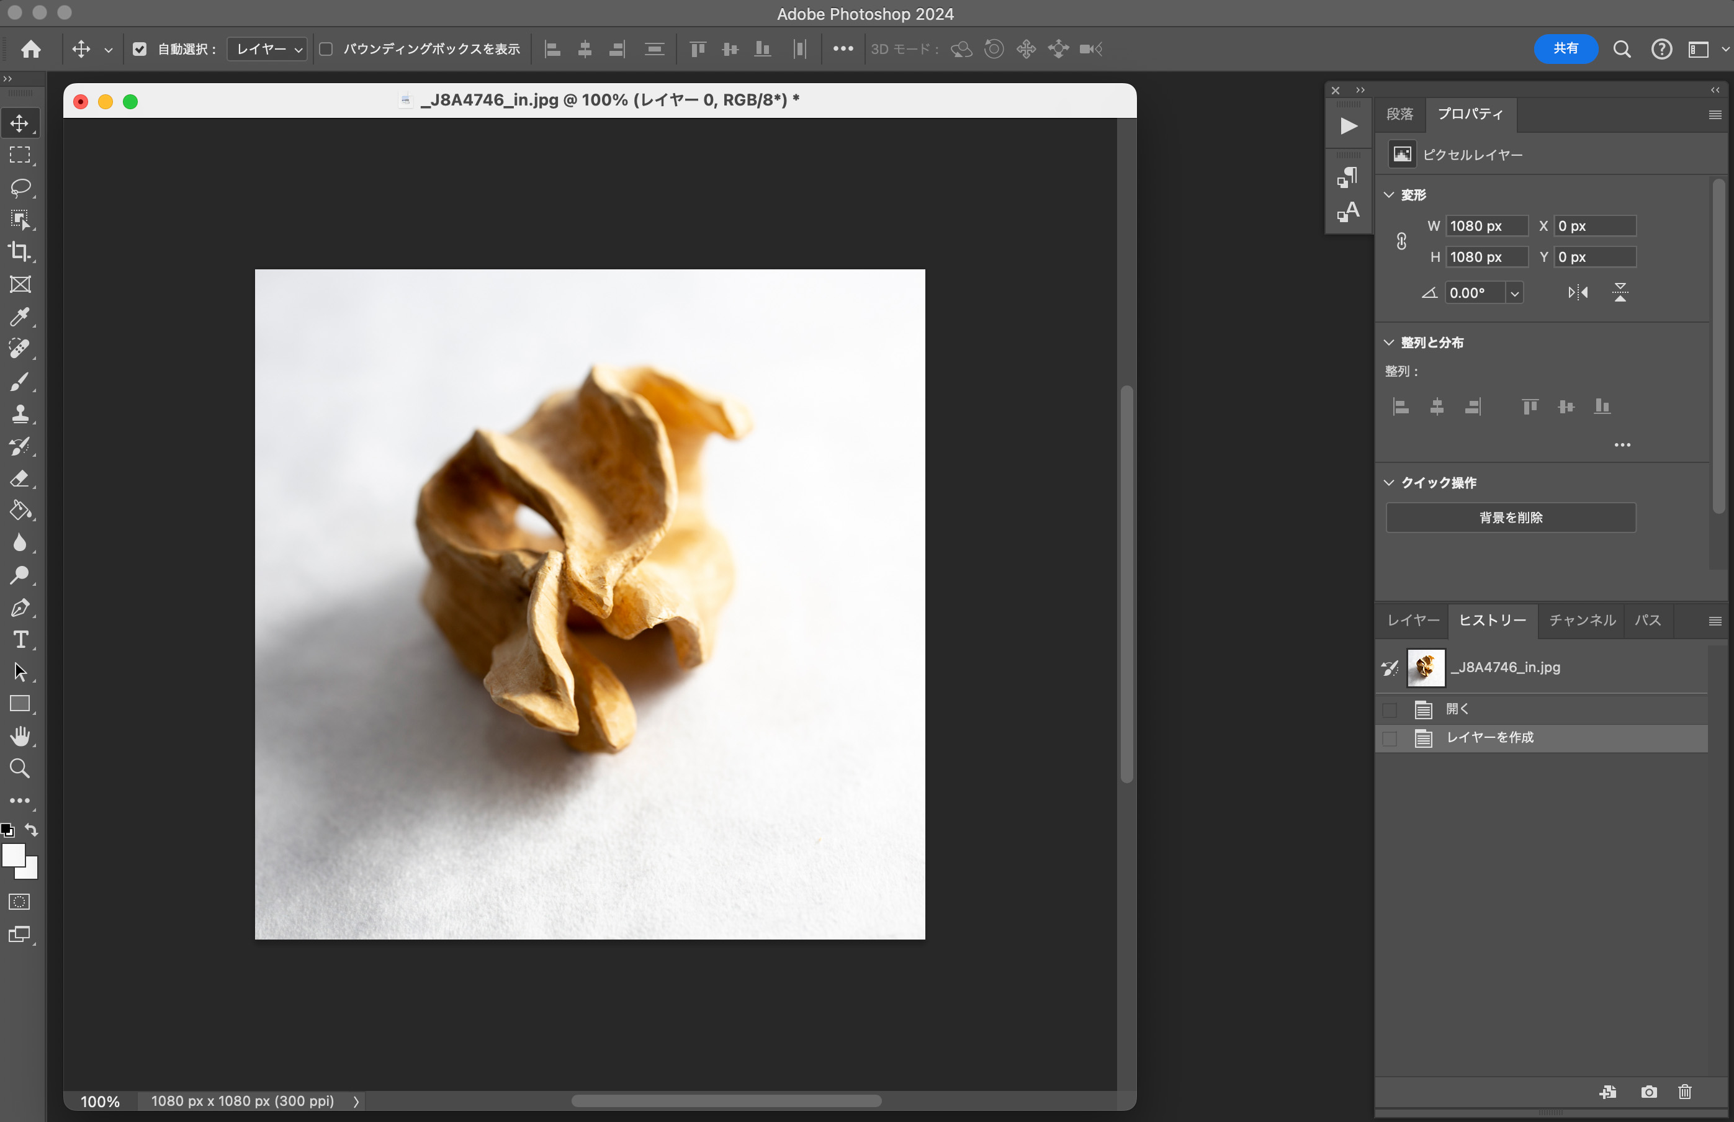Click the 背景を削除 button

tap(1511, 518)
